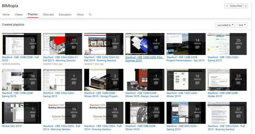Open link 'CEE 120A/220A - Spring 2015'

coord(59,95)
